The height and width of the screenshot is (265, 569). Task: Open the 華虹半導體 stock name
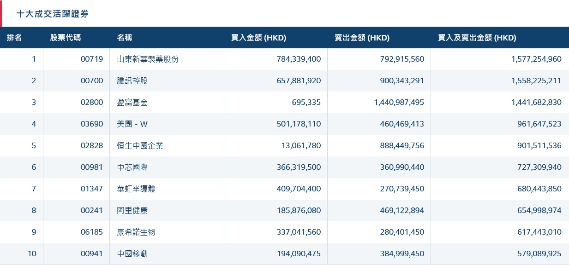[136, 189]
